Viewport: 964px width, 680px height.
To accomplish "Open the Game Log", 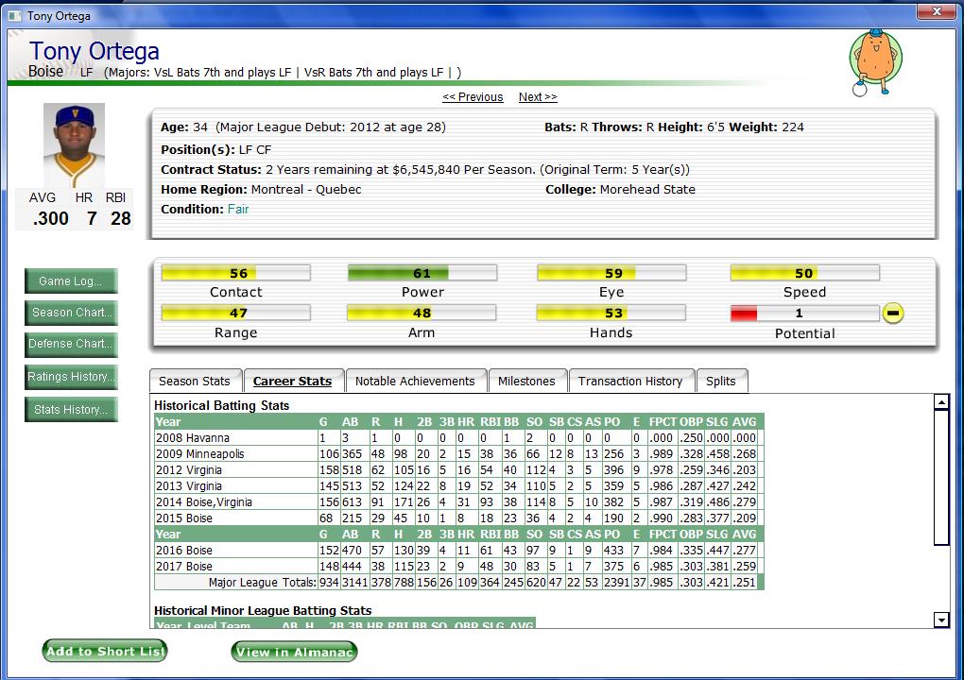I will pyautogui.click(x=71, y=281).
